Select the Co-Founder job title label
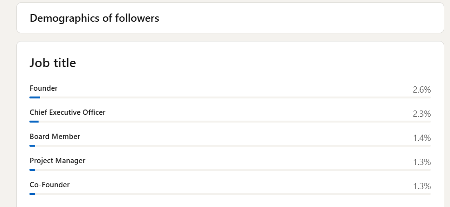Image resolution: width=450 pixels, height=207 pixels. coord(49,185)
